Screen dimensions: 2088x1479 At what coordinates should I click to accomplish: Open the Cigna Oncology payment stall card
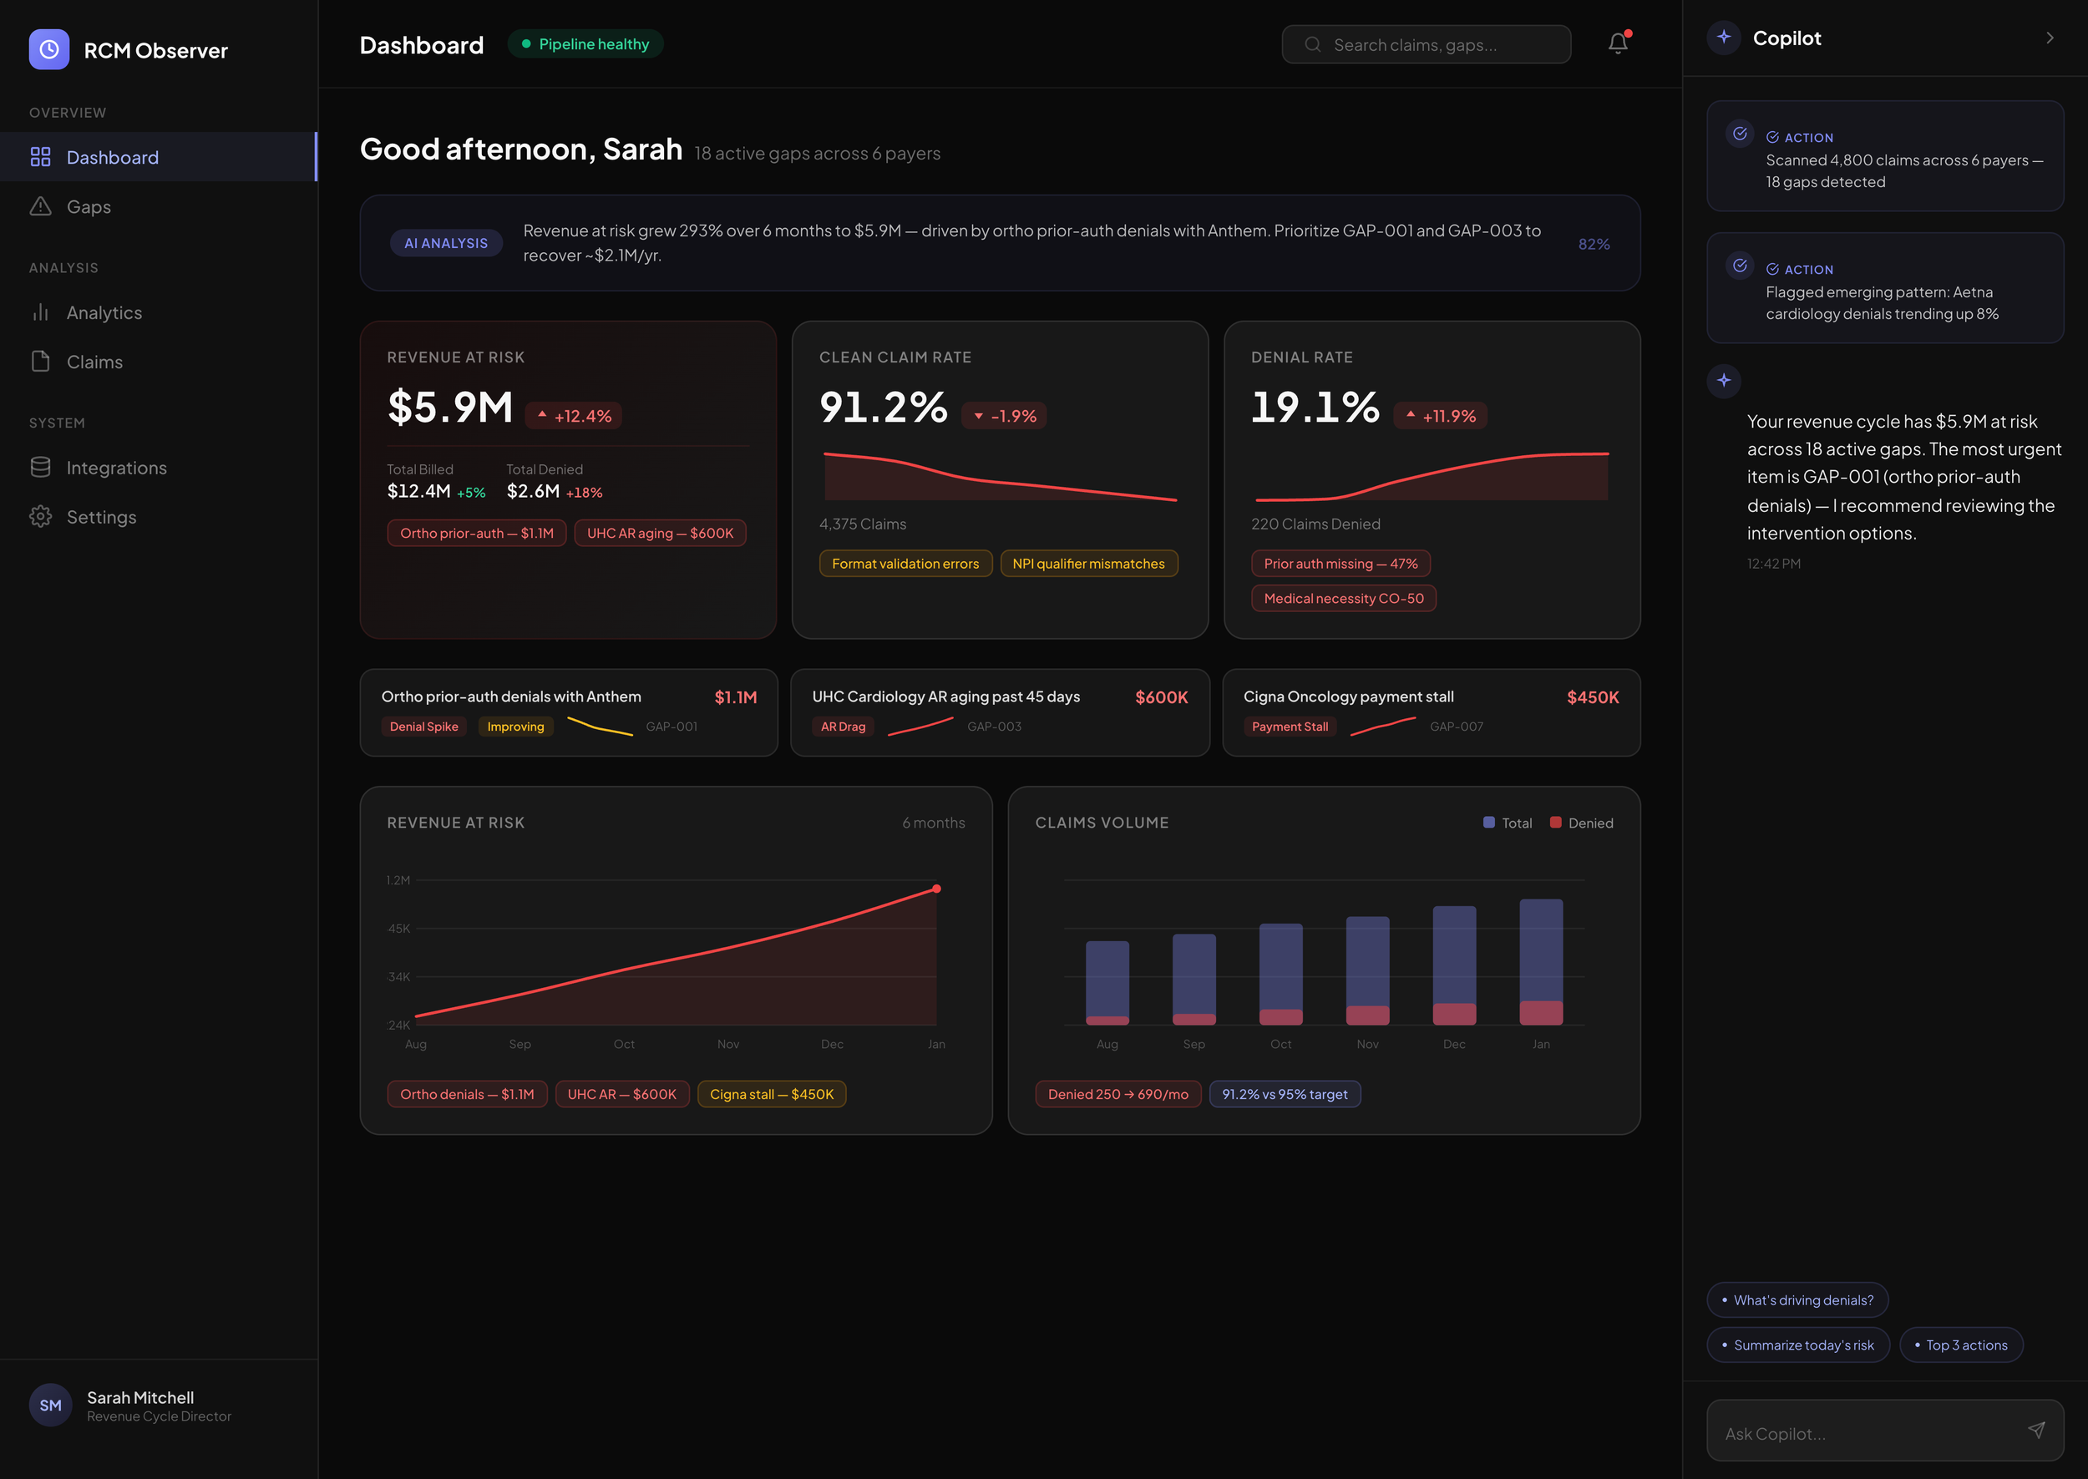click(x=1431, y=712)
